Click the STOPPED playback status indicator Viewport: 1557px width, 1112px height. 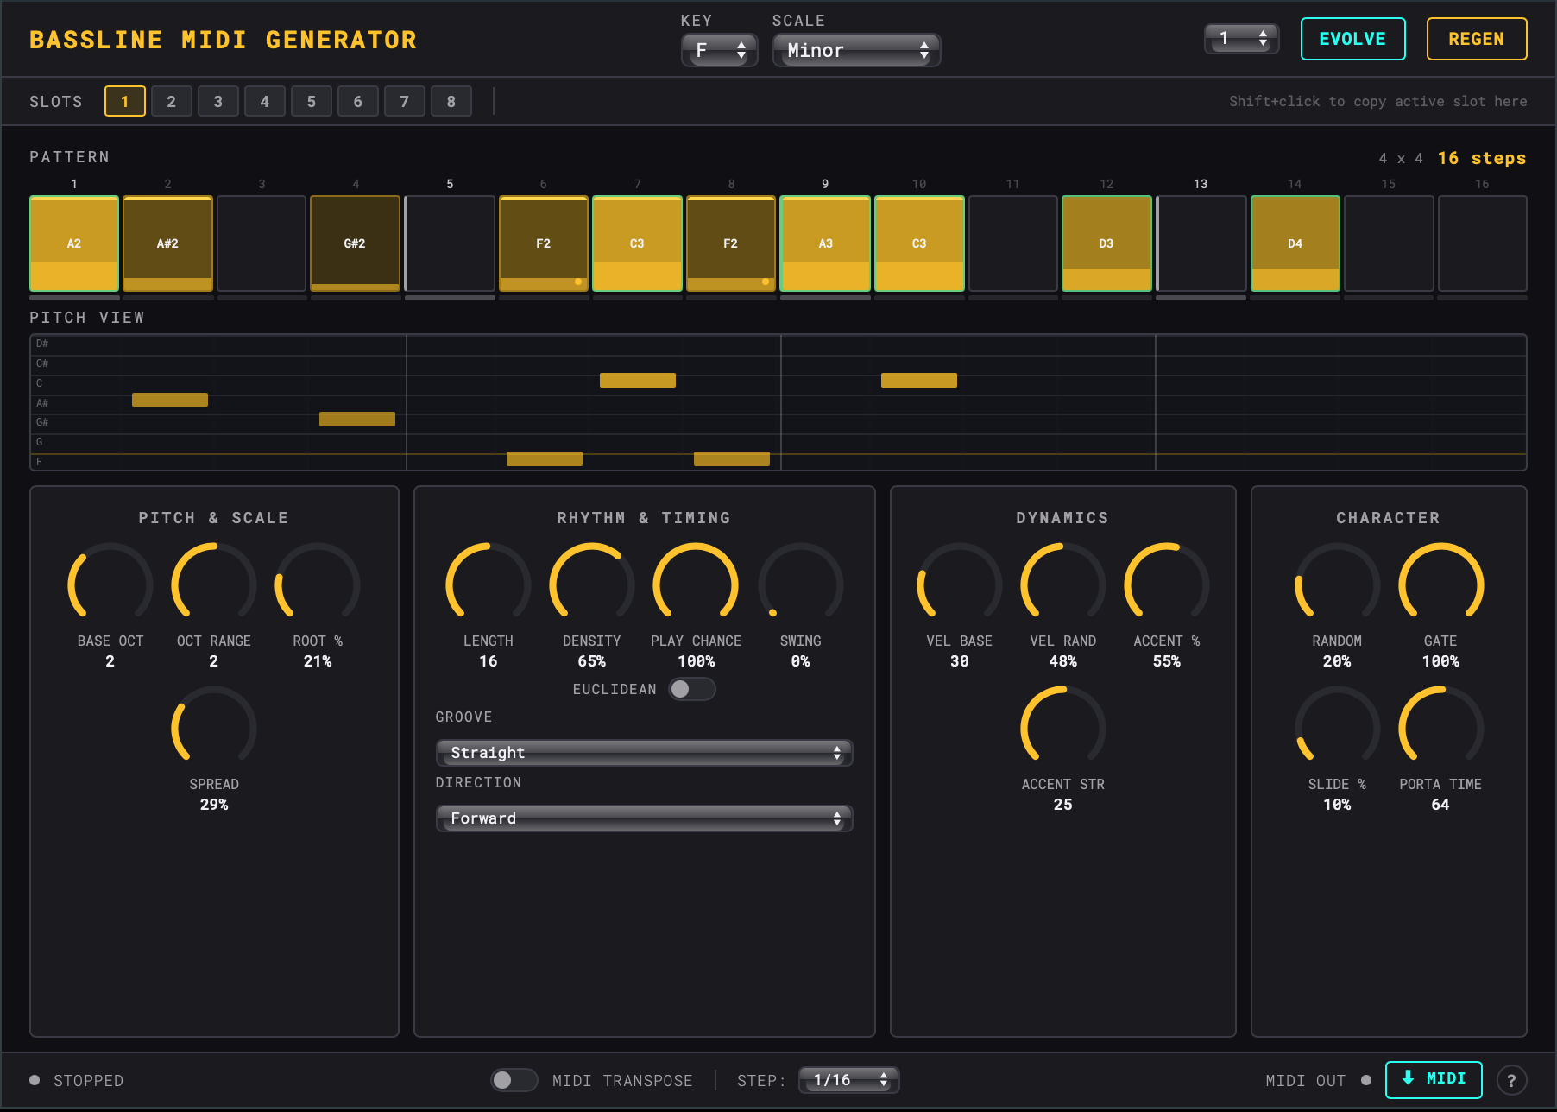tap(35, 1079)
